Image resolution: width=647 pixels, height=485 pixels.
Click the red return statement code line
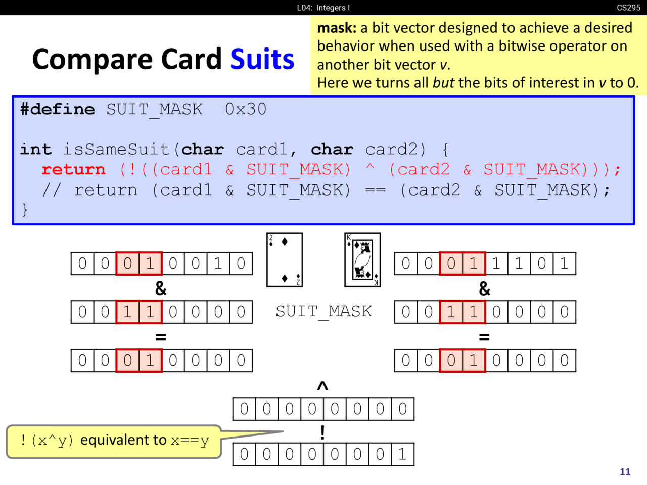[x=331, y=169]
